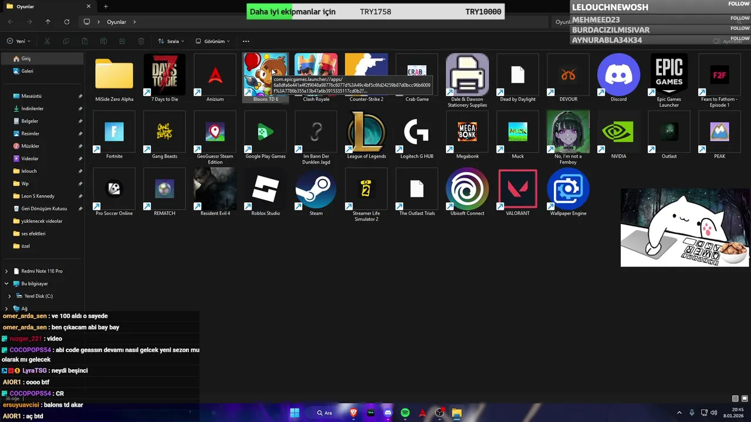The image size is (751, 422).
Task: Click the Oyunlar breadcrumb in address bar
Action: [x=116, y=22]
